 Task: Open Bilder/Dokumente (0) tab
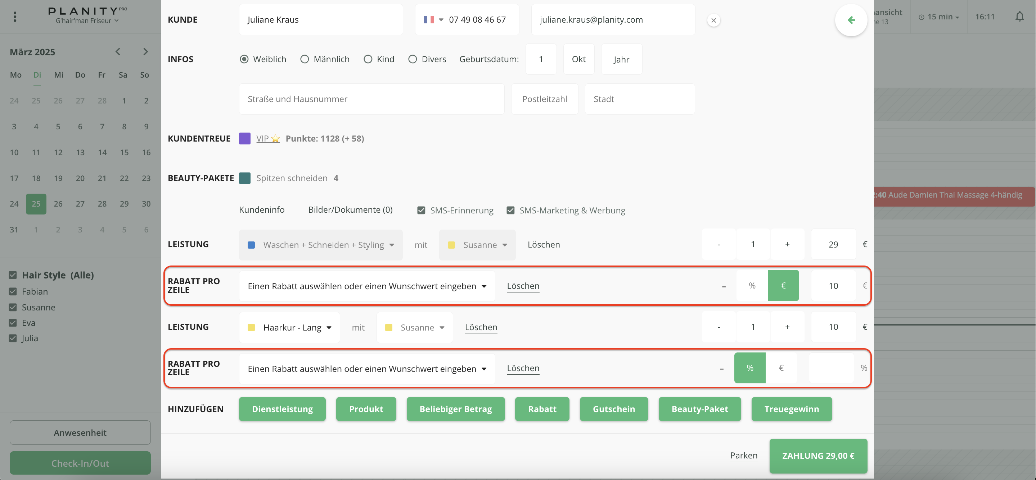click(350, 210)
